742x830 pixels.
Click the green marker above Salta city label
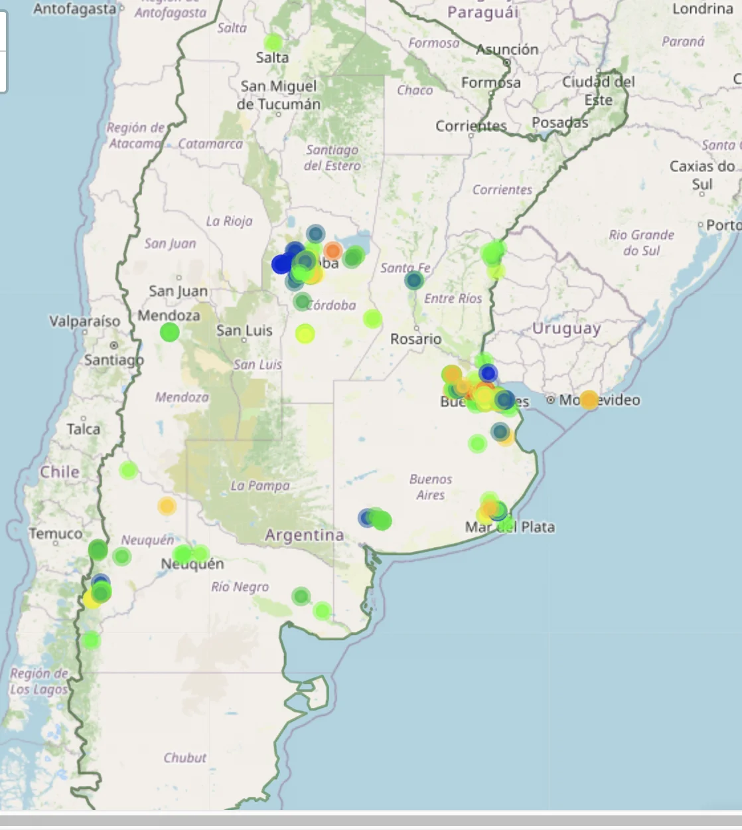(x=273, y=42)
